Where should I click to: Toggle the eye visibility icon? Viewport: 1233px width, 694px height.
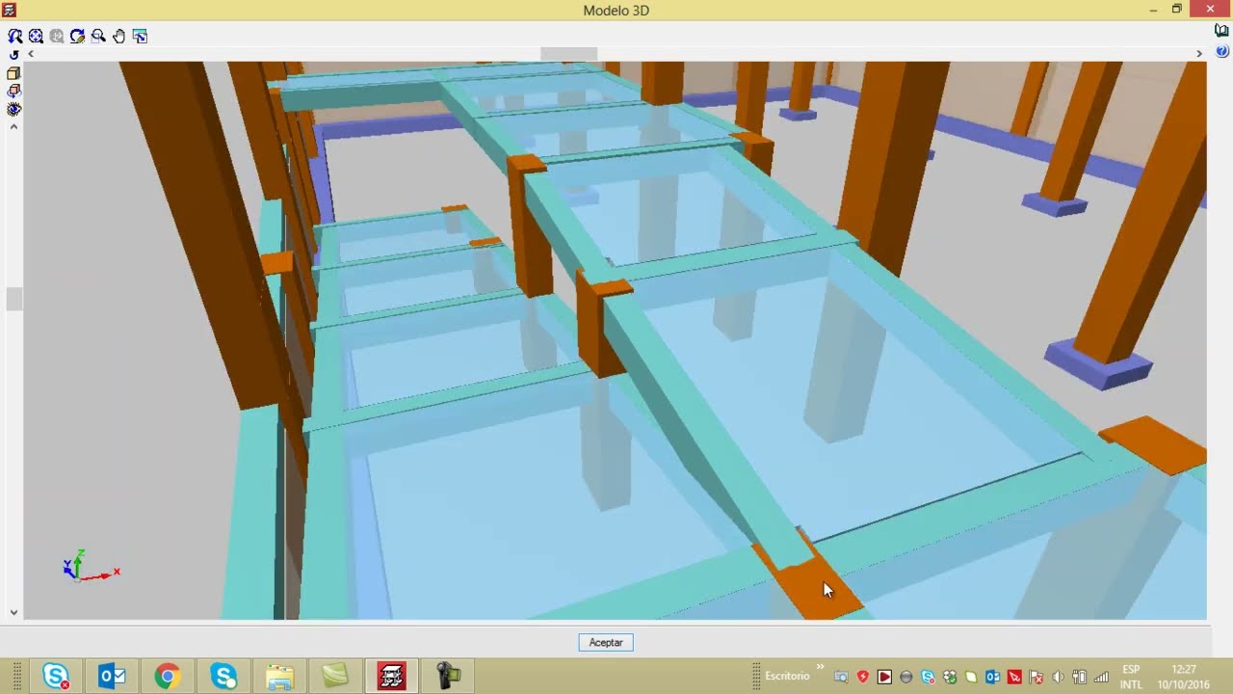click(13, 109)
